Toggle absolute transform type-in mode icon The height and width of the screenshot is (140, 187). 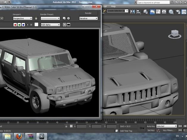point(71,126)
